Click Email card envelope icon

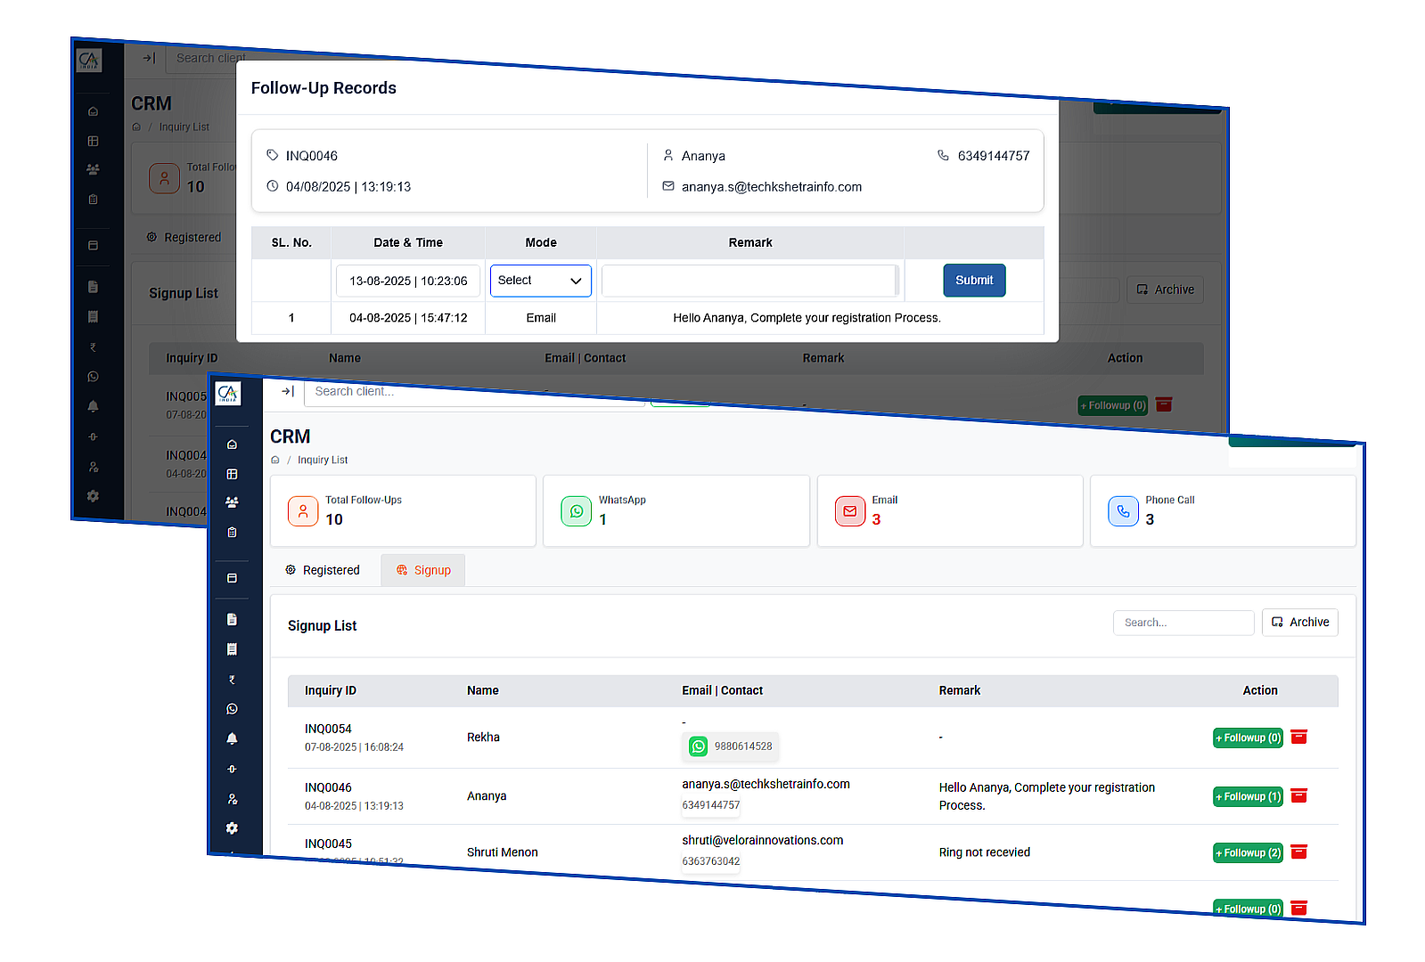[850, 511]
